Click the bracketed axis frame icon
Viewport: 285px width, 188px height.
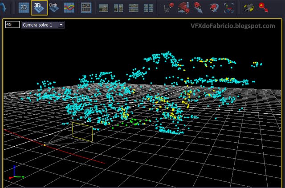tap(229, 8)
